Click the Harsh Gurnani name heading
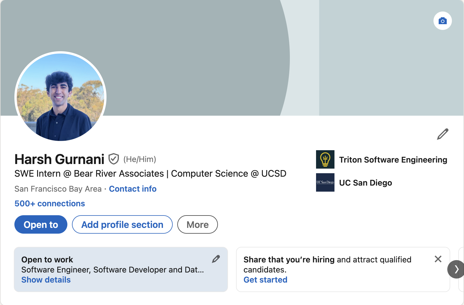The width and height of the screenshot is (464, 305). 59,159
